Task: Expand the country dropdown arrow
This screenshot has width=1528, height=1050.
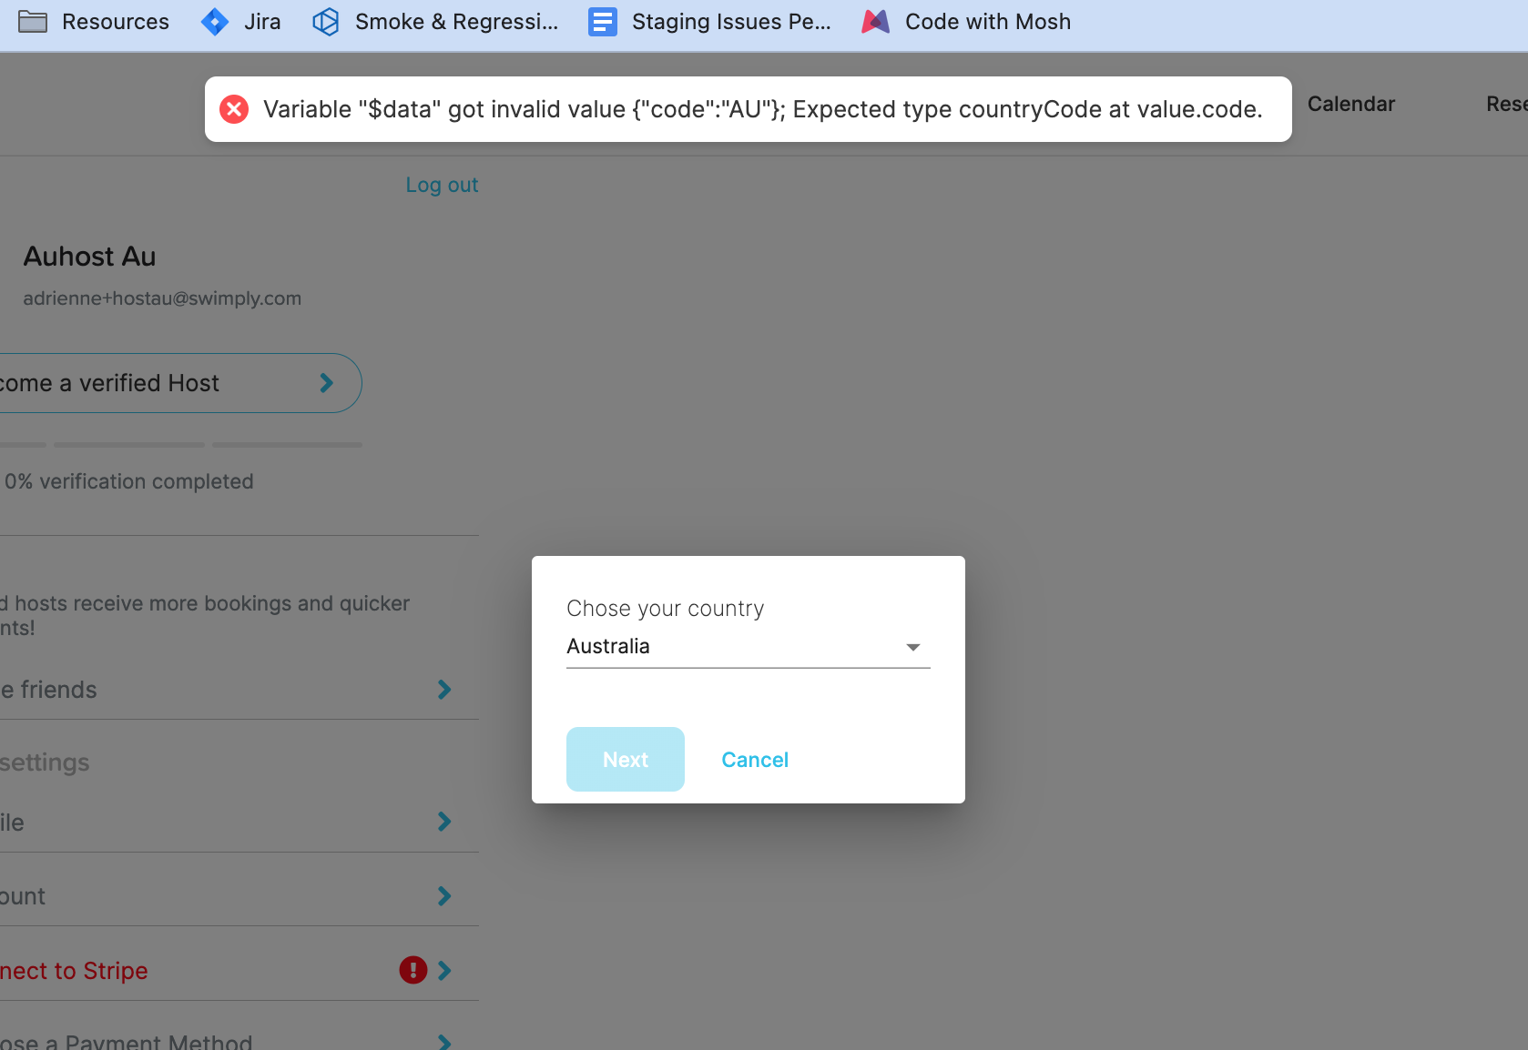Action: pos(912,647)
